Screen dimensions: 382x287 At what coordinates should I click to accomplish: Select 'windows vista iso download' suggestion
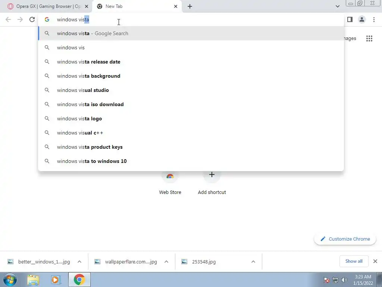(191, 104)
